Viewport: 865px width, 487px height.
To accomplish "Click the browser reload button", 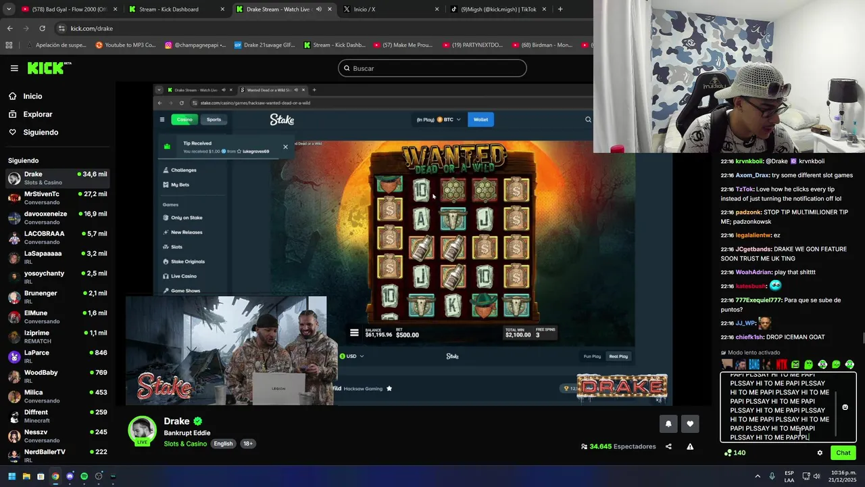I will 42,28.
